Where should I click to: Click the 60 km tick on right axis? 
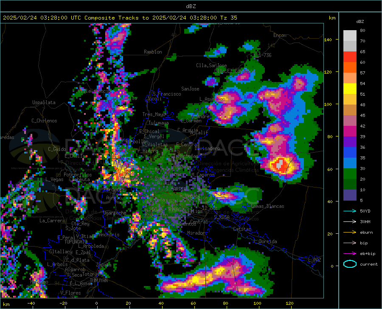click(x=330, y=169)
